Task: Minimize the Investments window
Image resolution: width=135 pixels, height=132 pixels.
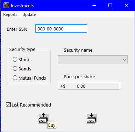Action: click(94, 6)
